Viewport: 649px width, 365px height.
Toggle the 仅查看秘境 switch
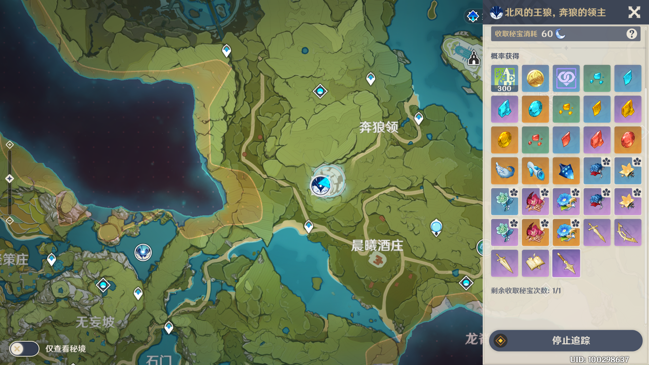pos(24,348)
